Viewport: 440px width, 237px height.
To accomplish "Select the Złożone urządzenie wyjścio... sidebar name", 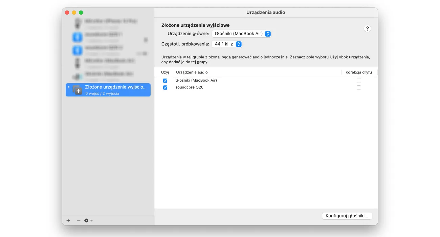I will 116,87.
